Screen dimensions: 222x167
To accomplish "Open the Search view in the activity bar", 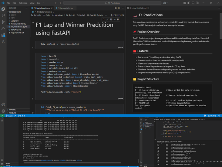I will click(x=3, y=15).
